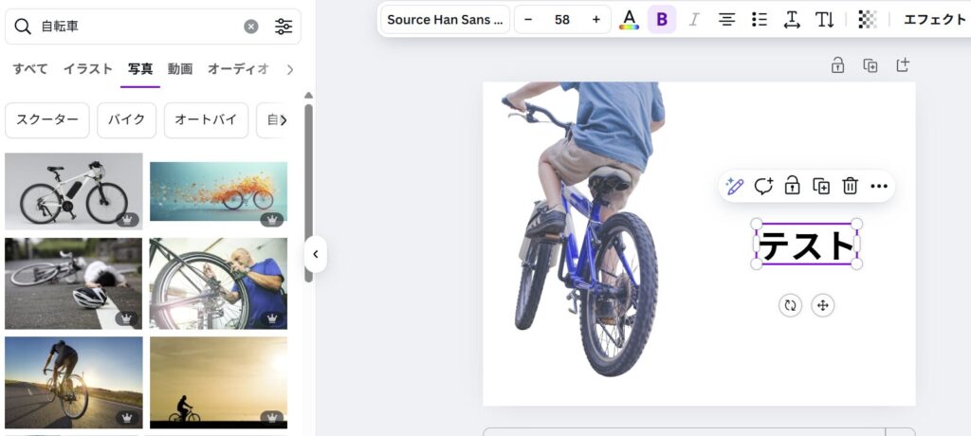Switch to the イラスト tab
Image resolution: width=971 pixels, height=436 pixels.
(88, 69)
